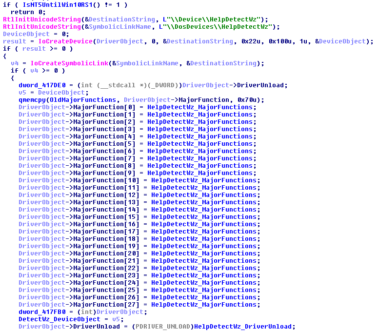
Task: Click MajorFunction[24] assignment line
Action: click(139, 282)
